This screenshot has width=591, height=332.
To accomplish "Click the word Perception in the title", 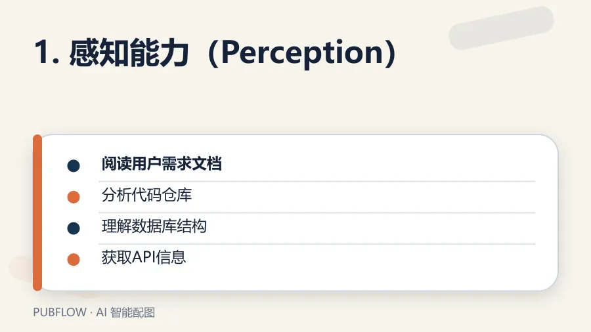I will pyautogui.click(x=302, y=52).
